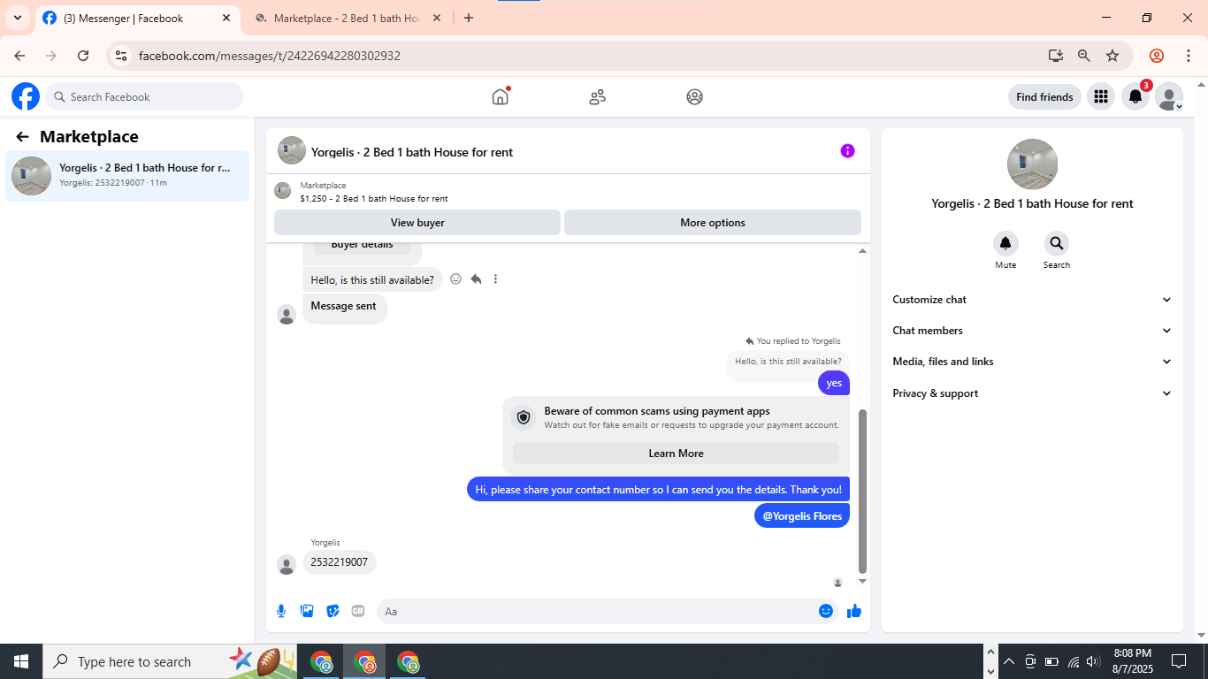Attach a photo or file icon
This screenshot has height=679, width=1208.
pyautogui.click(x=307, y=611)
